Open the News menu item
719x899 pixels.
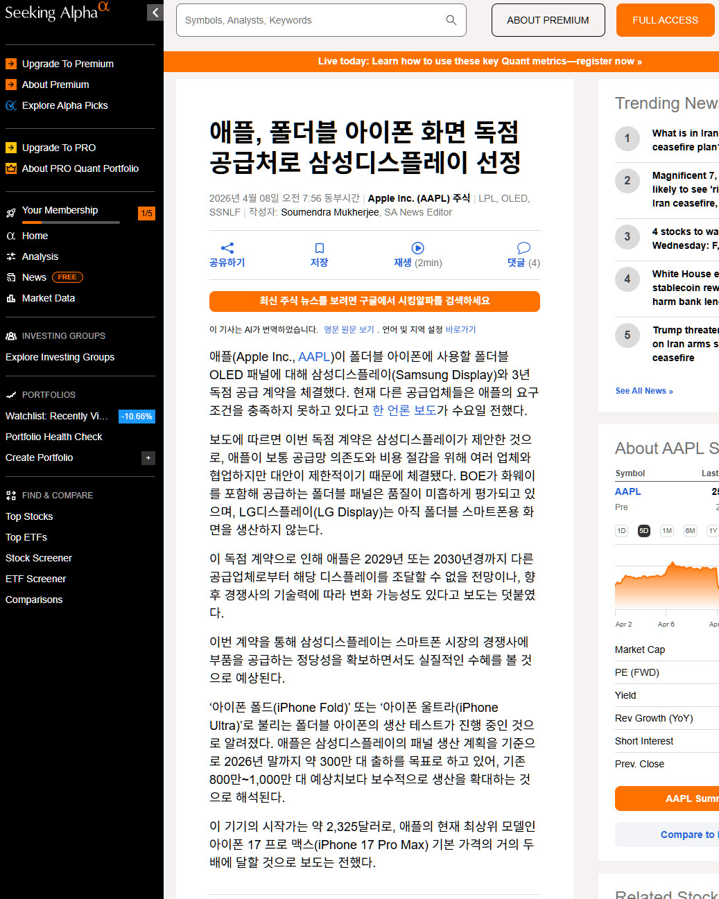point(34,277)
